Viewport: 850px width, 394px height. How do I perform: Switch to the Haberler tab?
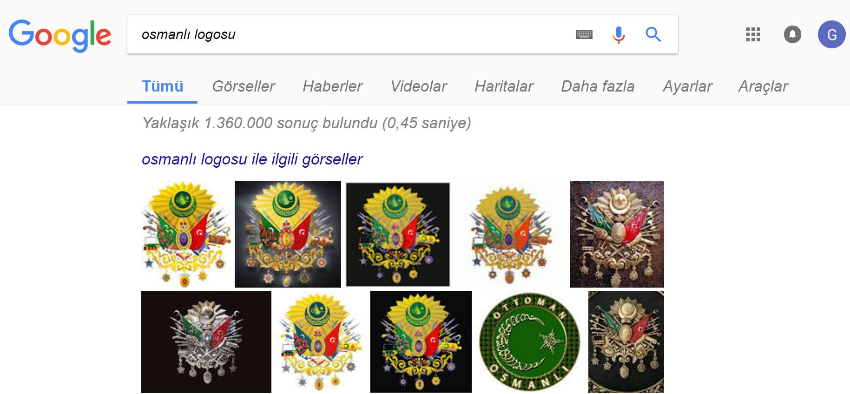pos(332,86)
